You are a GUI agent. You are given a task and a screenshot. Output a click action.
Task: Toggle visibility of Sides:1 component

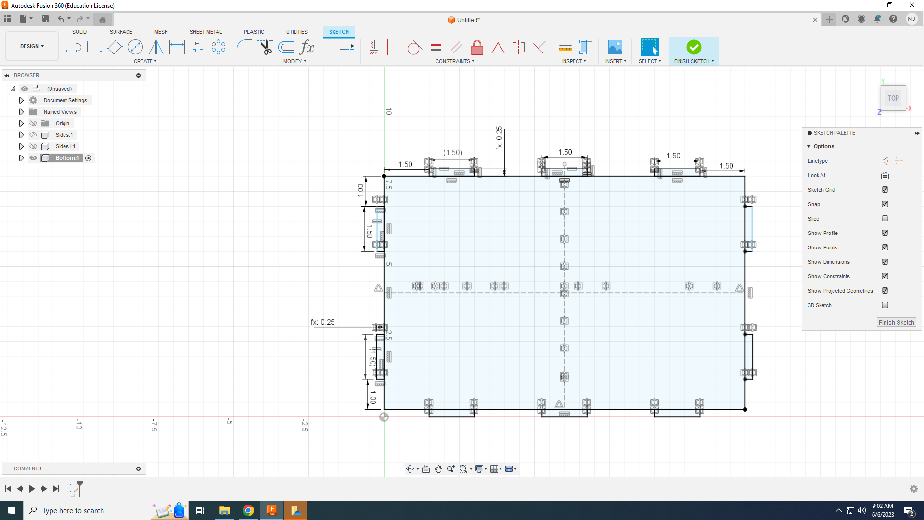[x=33, y=135]
